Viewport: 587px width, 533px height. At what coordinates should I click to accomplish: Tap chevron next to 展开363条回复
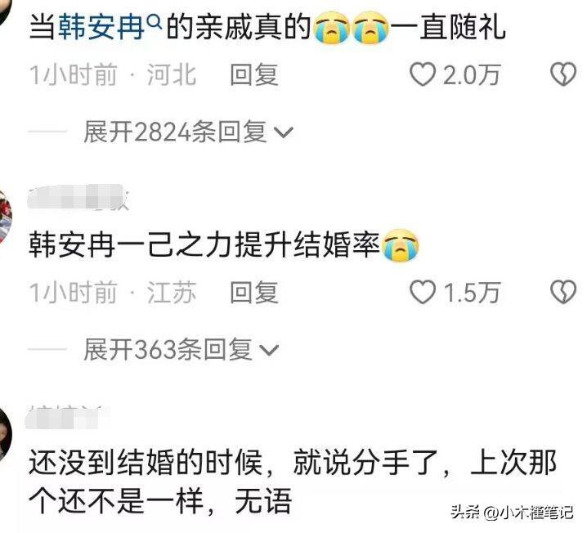[x=269, y=350]
